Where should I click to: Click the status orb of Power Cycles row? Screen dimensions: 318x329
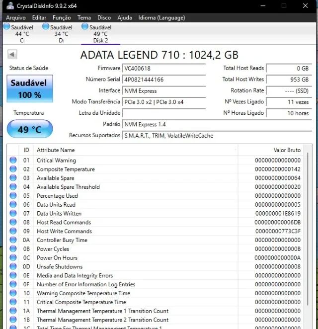[x=13, y=248]
